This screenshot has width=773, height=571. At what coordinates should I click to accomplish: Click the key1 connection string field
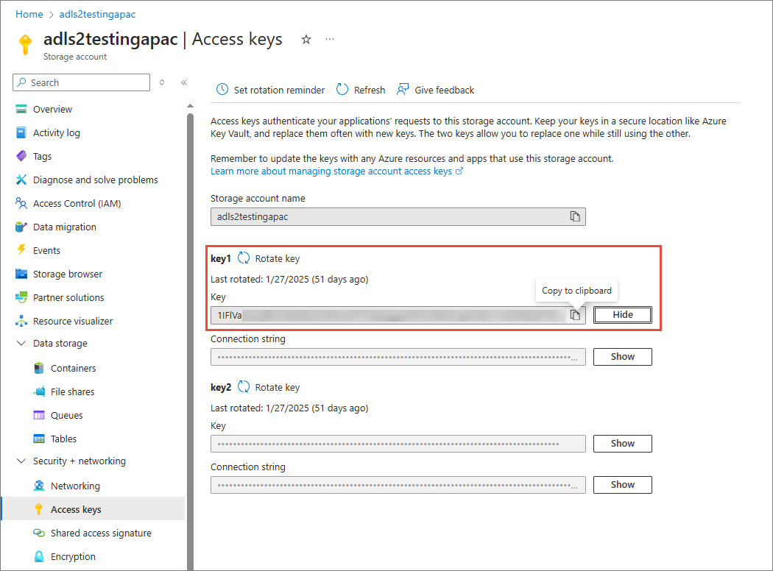pos(398,357)
